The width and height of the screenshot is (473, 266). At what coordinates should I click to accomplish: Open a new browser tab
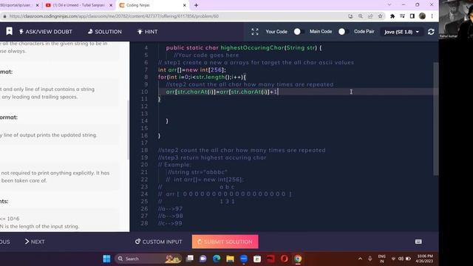pos(196,5)
